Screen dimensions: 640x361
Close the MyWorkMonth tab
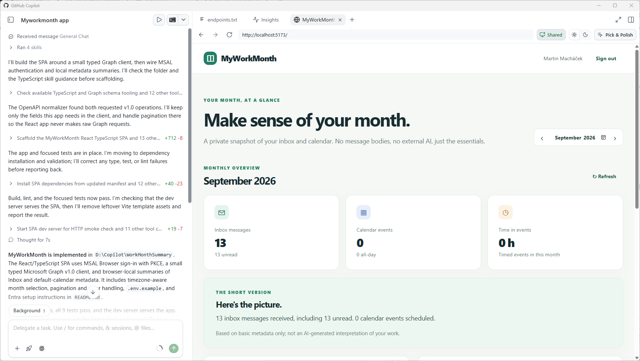[x=340, y=20]
